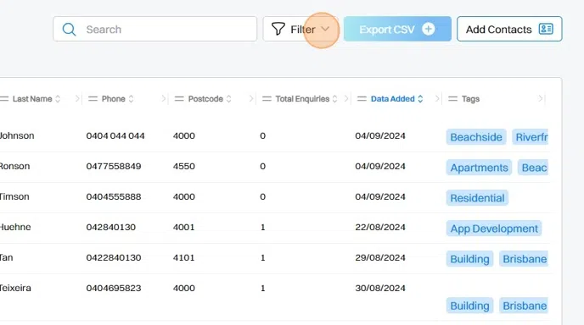The width and height of the screenshot is (584, 325).
Task: Click the Timson last name cell
Action: pyautogui.click(x=14, y=197)
